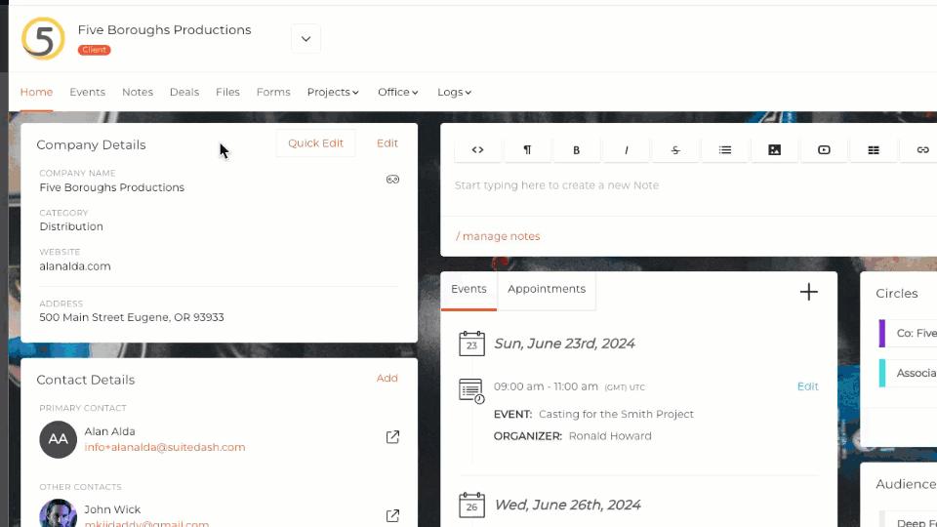Click the Quick Edit button

click(x=315, y=143)
